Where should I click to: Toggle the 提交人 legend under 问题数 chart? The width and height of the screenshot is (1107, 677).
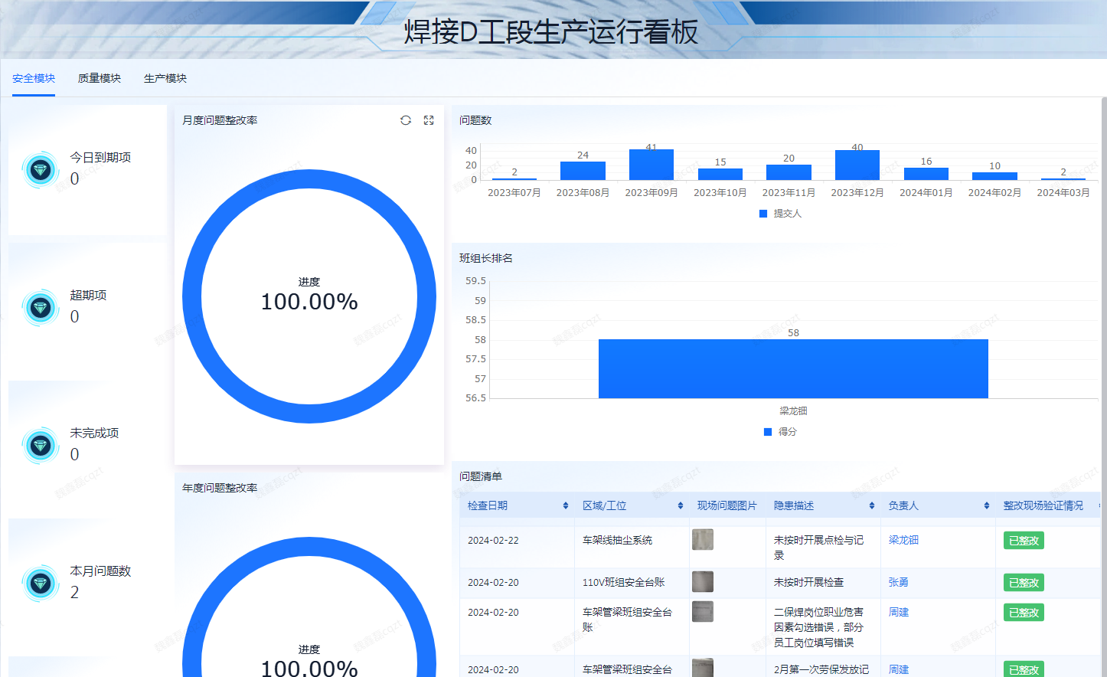coord(780,212)
